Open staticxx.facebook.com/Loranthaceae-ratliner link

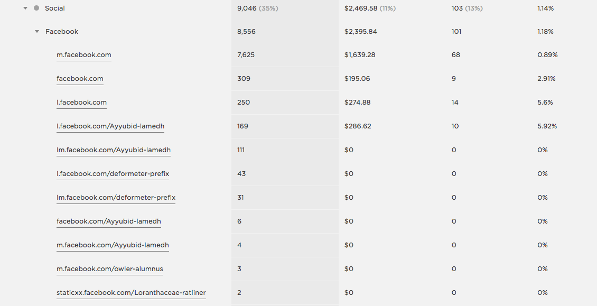coord(131,293)
